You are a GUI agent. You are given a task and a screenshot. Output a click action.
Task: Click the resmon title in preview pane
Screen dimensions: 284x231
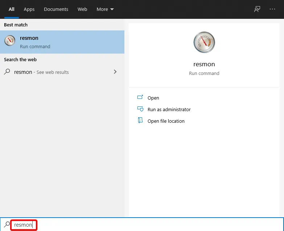tap(204, 64)
